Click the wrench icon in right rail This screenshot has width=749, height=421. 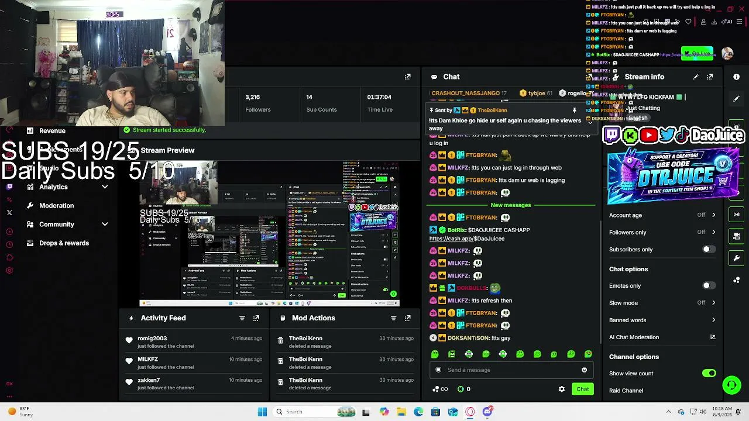(x=737, y=258)
